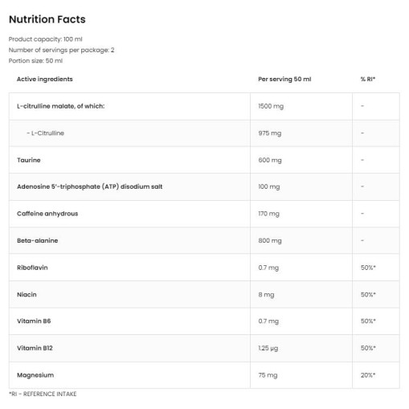Image resolution: width=409 pixels, height=409 pixels.
Task: Select the L-citrulline malate row label
Action: click(x=61, y=106)
